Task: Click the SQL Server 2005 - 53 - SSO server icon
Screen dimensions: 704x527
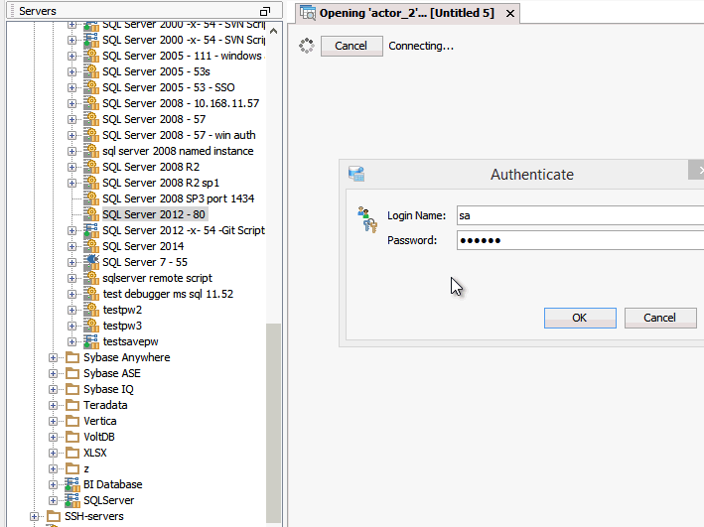Action: [91, 87]
